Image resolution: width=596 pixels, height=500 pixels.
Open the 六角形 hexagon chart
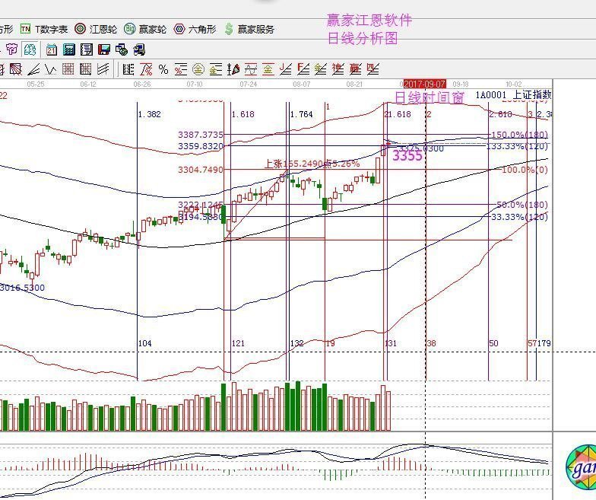(195, 29)
